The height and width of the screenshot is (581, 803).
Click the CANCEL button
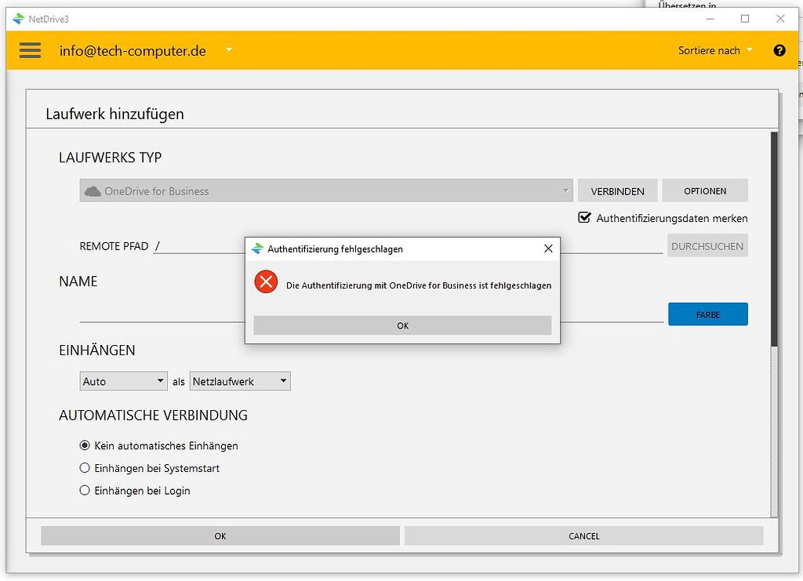[x=583, y=536]
